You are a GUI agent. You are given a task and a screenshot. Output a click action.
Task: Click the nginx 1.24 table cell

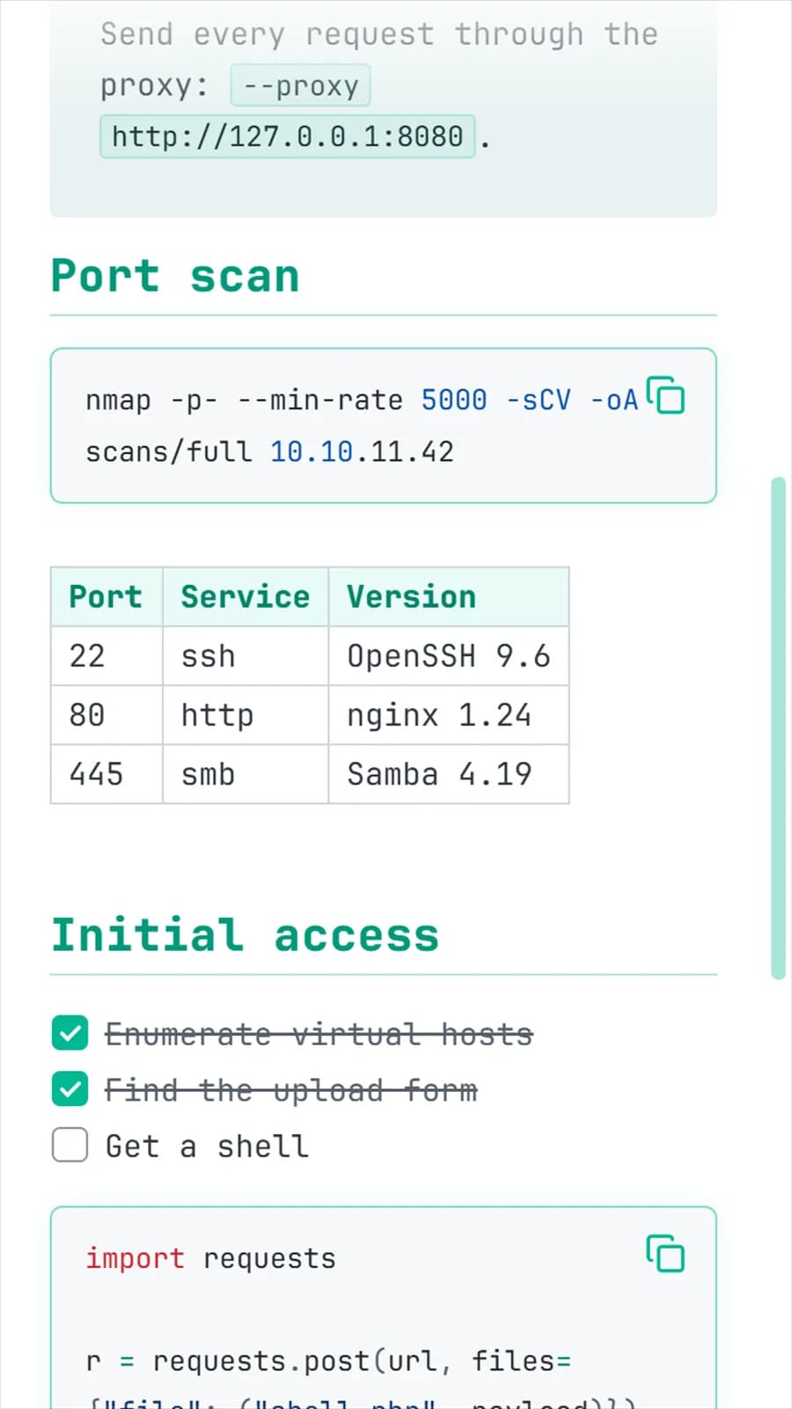[449, 715]
